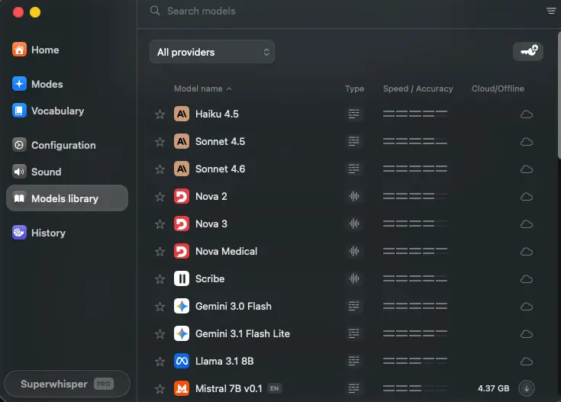The height and width of the screenshot is (402, 561).
Task: Favorite the Nova 2 model star
Action: point(160,197)
